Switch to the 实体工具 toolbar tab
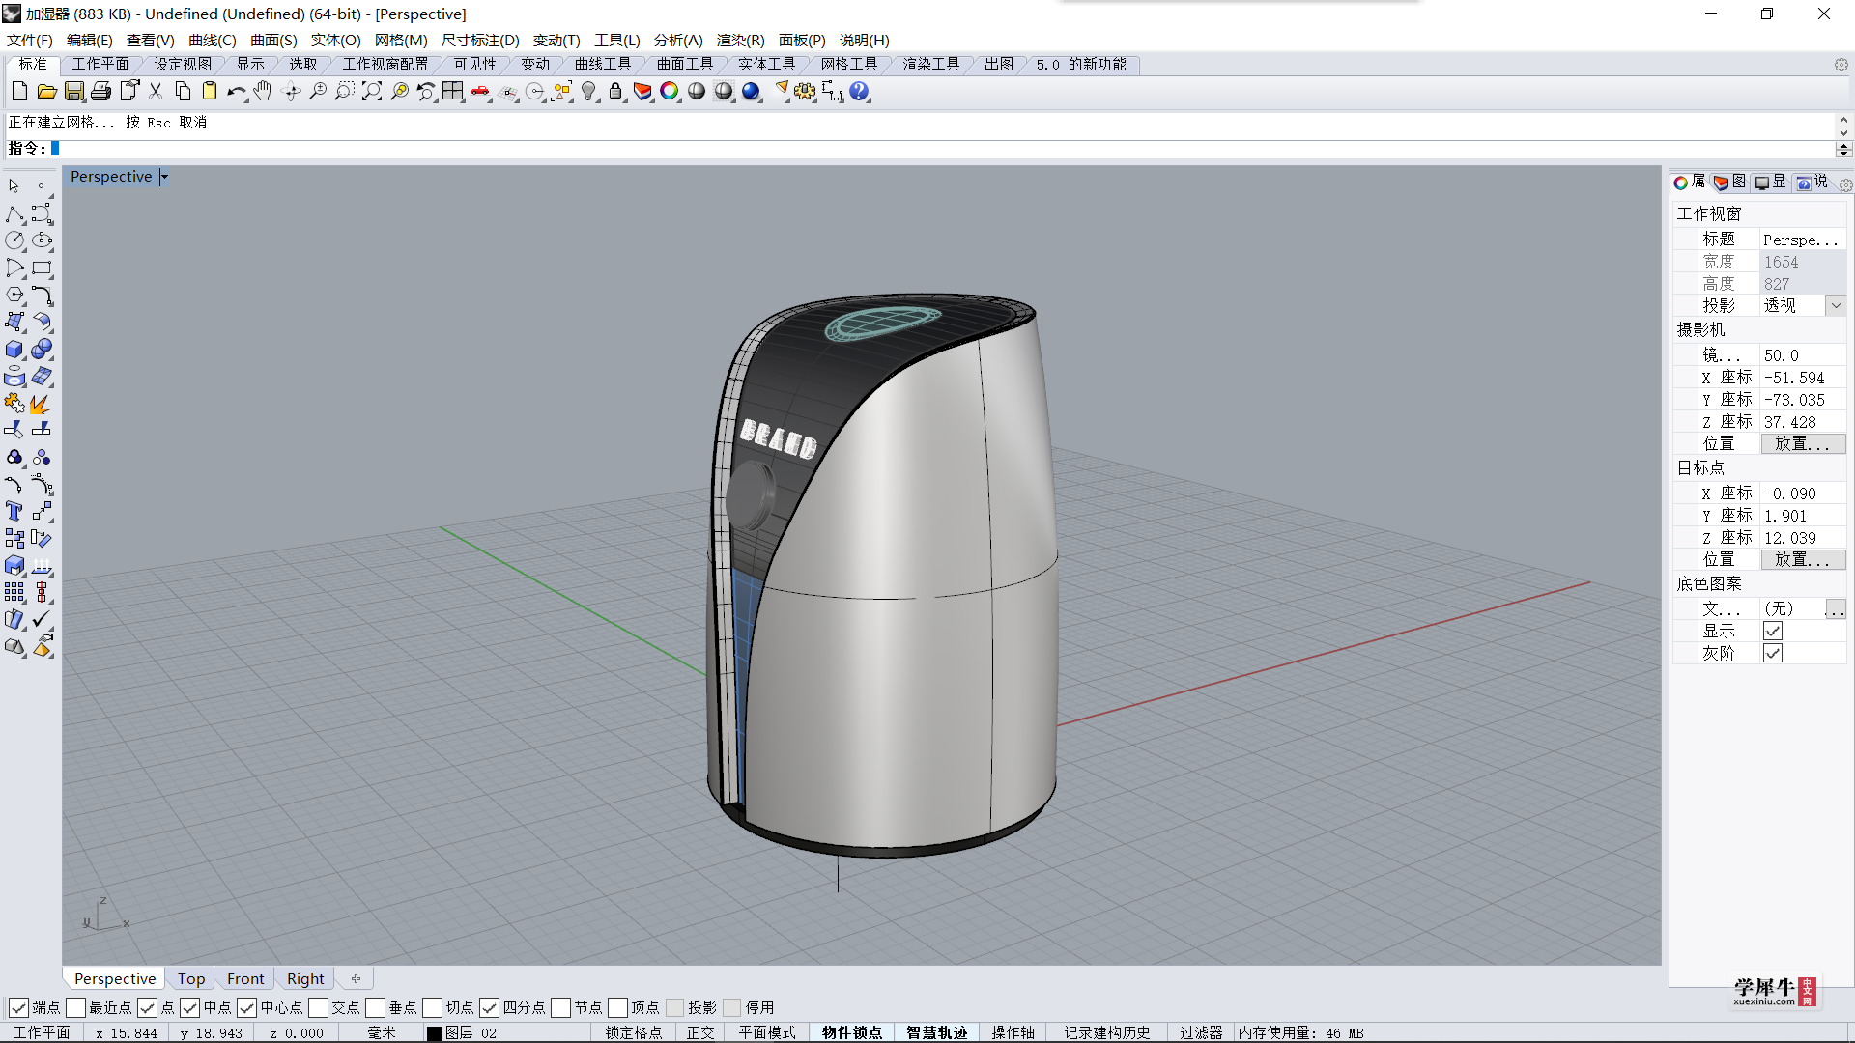This screenshot has width=1855, height=1043. pos(766,64)
